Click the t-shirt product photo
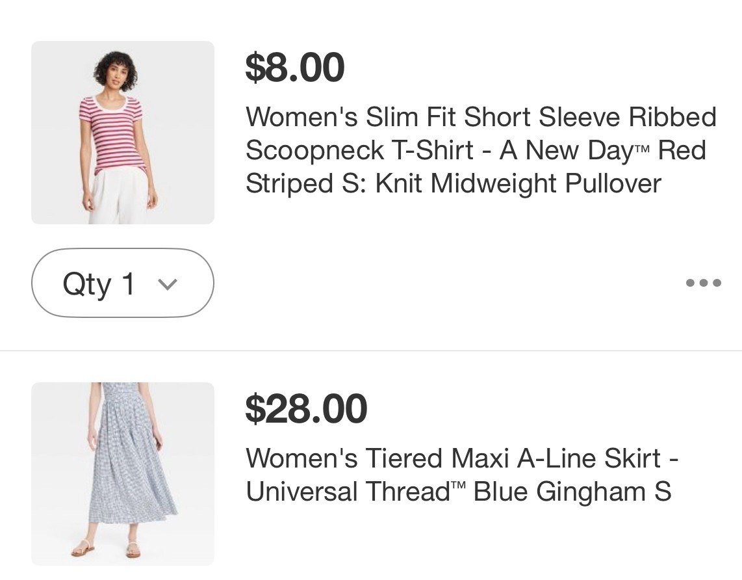The image size is (742, 580). pyautogui.click(x=122, y=133)
